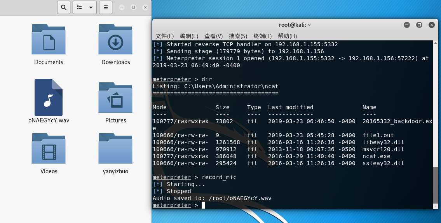Click the 'Started reverse TCP handler' line

[245, 44]
